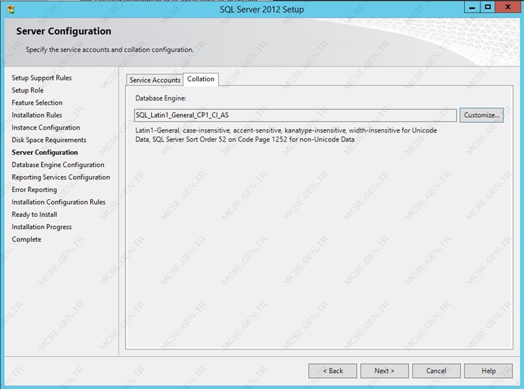This screenshot has width=524, height=389.
Task: Select Installation Configuration Rules step
Action: pos(58,202)
